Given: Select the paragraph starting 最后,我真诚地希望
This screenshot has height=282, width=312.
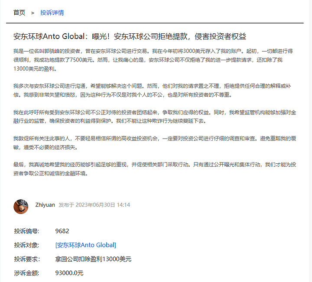Looking at the screenshot, I should 155,169.
